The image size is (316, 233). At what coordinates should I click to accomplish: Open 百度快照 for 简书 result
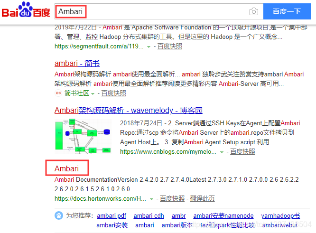114,93
